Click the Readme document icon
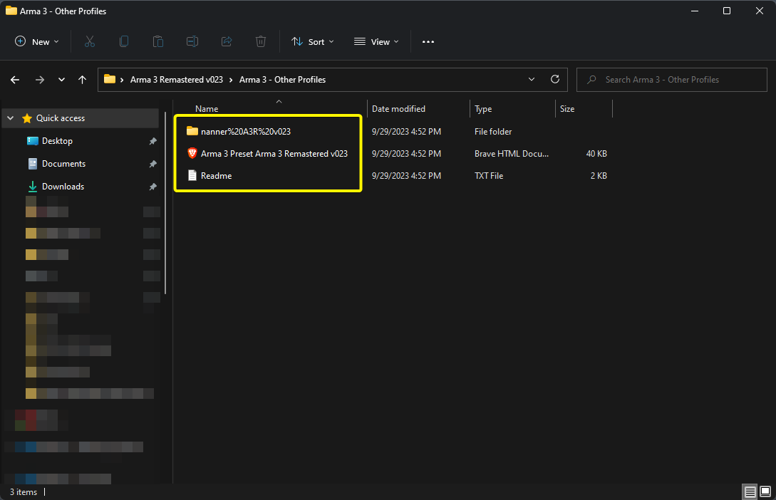 tap(192, 175)
